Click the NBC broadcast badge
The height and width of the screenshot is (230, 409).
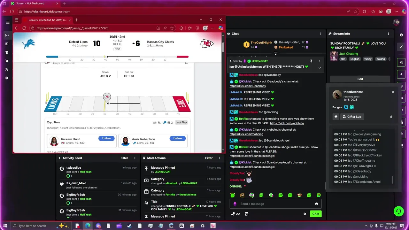point(117,49)
